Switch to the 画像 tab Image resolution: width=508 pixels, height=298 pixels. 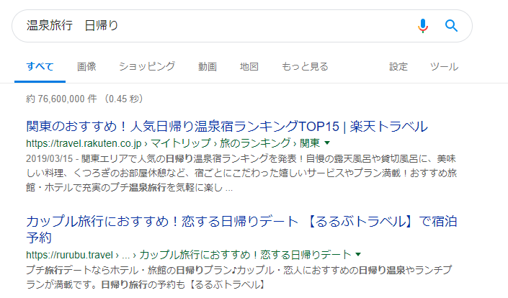coord(86,67)
